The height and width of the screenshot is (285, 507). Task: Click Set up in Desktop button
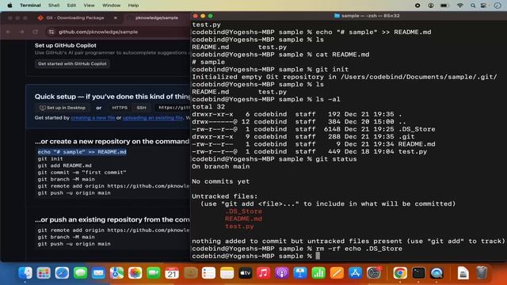[x=63, y=108]
